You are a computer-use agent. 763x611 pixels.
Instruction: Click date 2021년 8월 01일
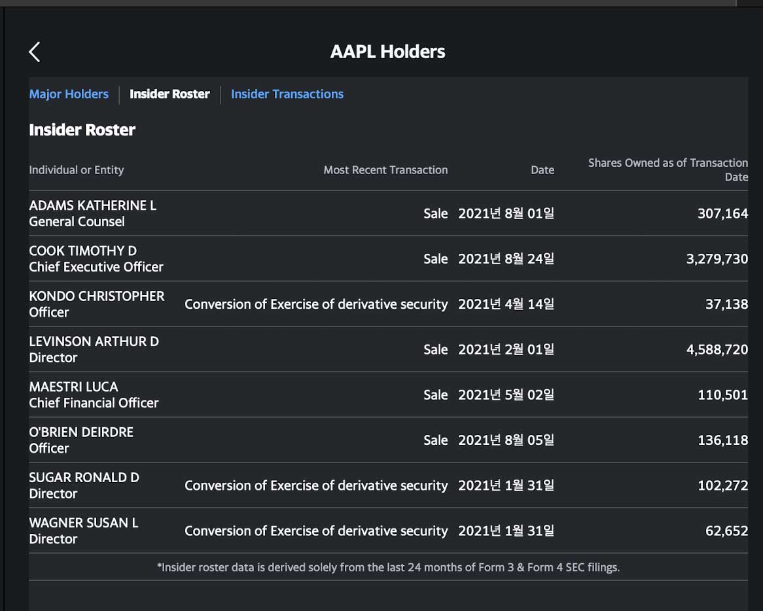tap(506, 213)
